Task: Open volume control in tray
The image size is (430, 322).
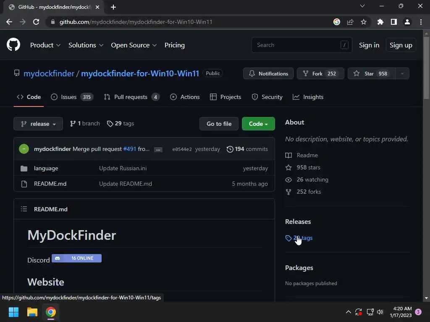Action: point(380,312)
